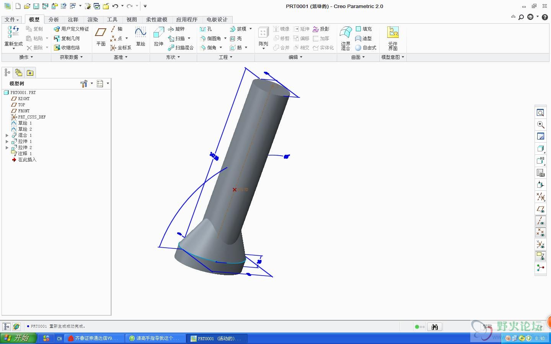
Task: Open the 形状 group dropdown
Action: point(173,57)
